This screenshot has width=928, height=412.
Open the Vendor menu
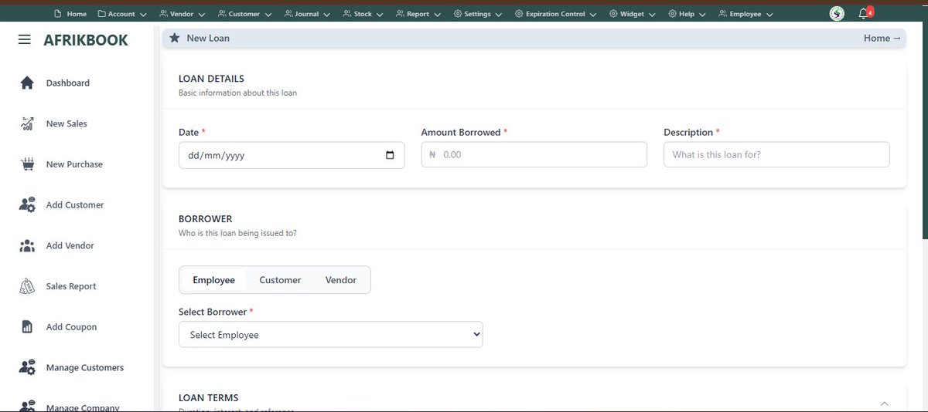(182, 14)
